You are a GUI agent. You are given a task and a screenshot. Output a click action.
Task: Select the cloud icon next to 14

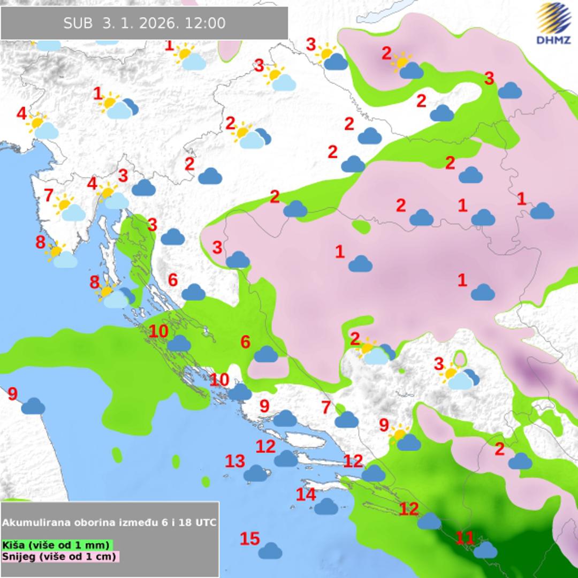325,506
